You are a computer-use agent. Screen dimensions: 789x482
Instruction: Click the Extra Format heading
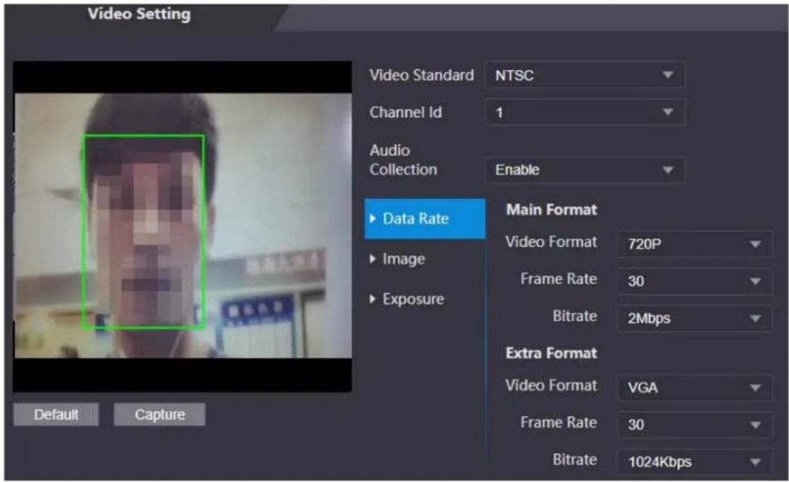coord(552,353)
